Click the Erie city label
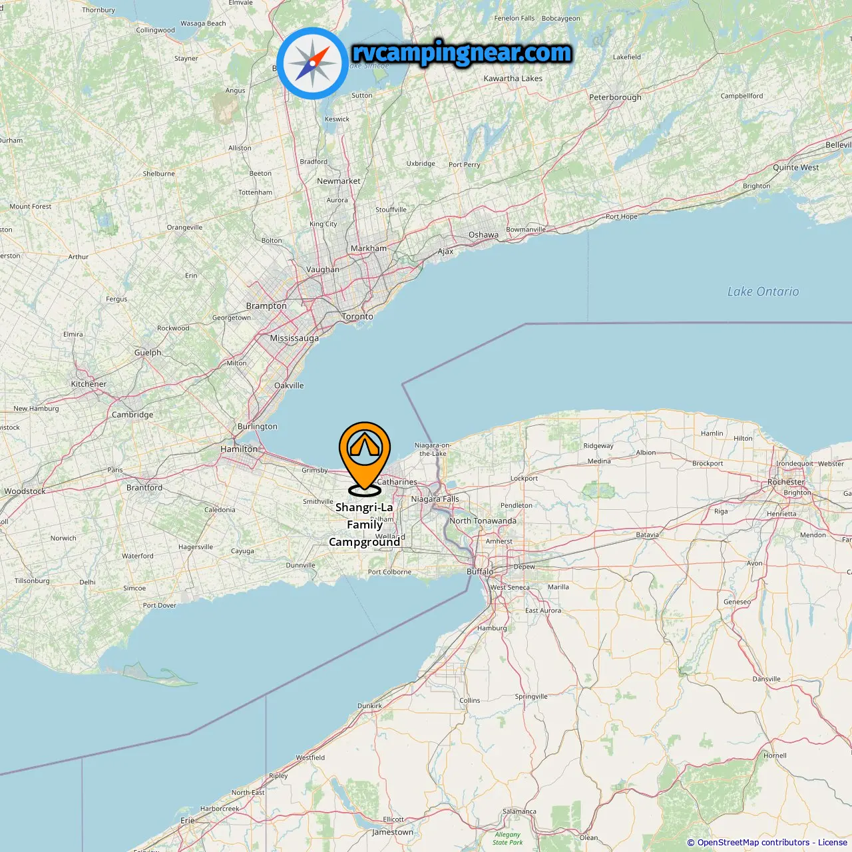 (x=188, y=821)
